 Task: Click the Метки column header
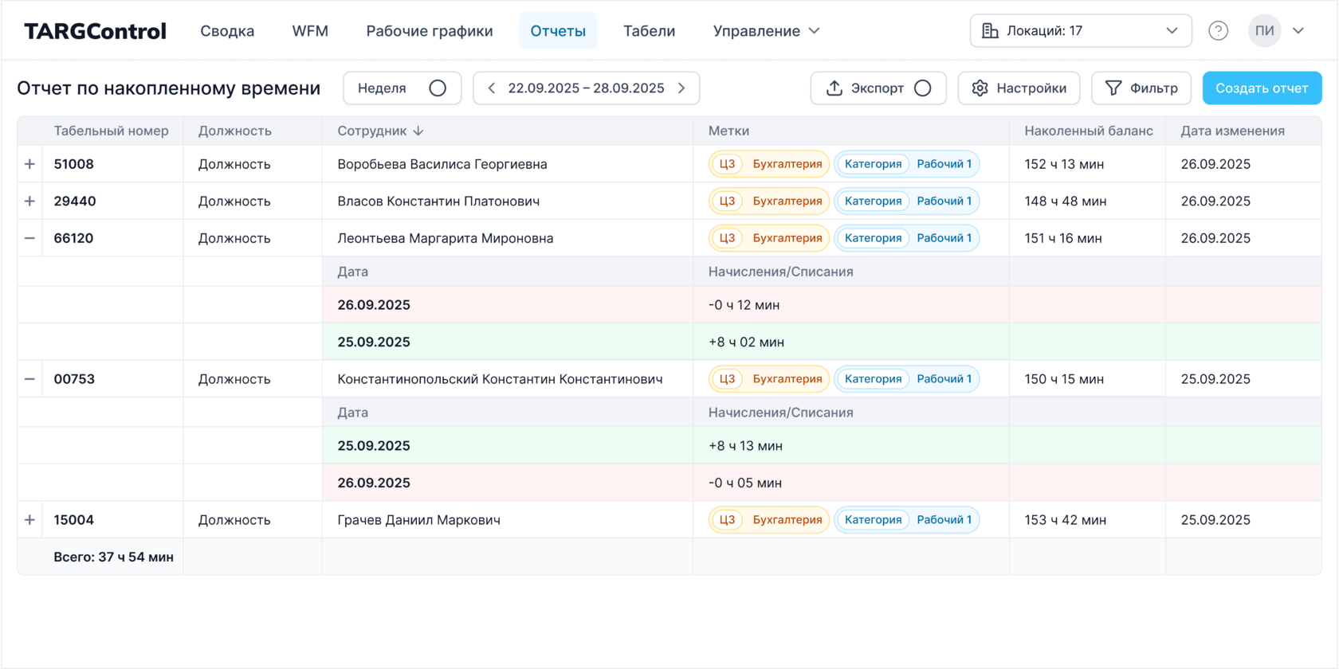[x=728, y=131]
